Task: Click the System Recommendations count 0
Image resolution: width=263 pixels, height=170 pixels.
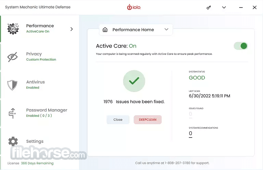Action: 190,133
